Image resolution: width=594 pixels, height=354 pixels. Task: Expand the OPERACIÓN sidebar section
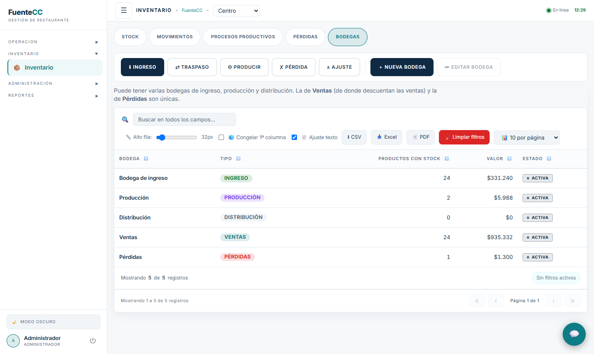[x=54, y=42]
